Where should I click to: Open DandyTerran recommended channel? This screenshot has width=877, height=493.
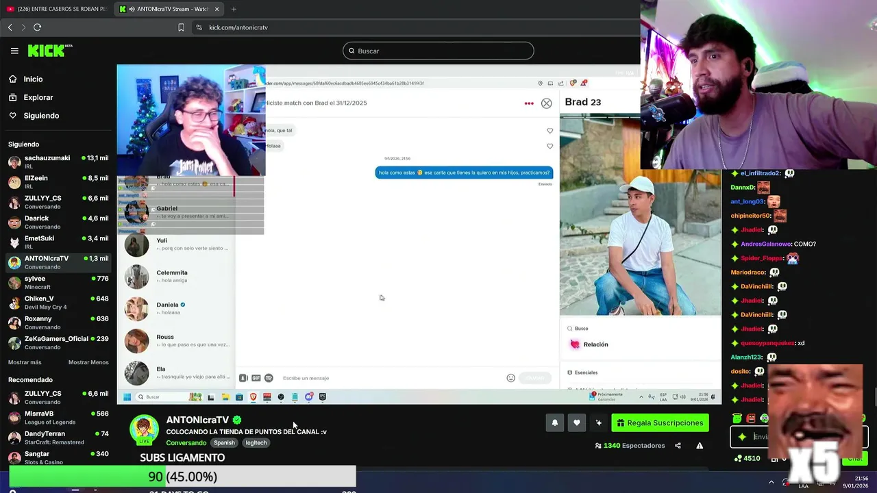point(58,438)
